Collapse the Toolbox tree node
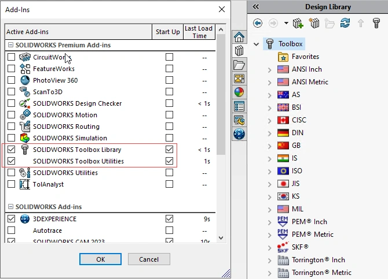Screen dimensions: 388x279 [x=257, y=44]
